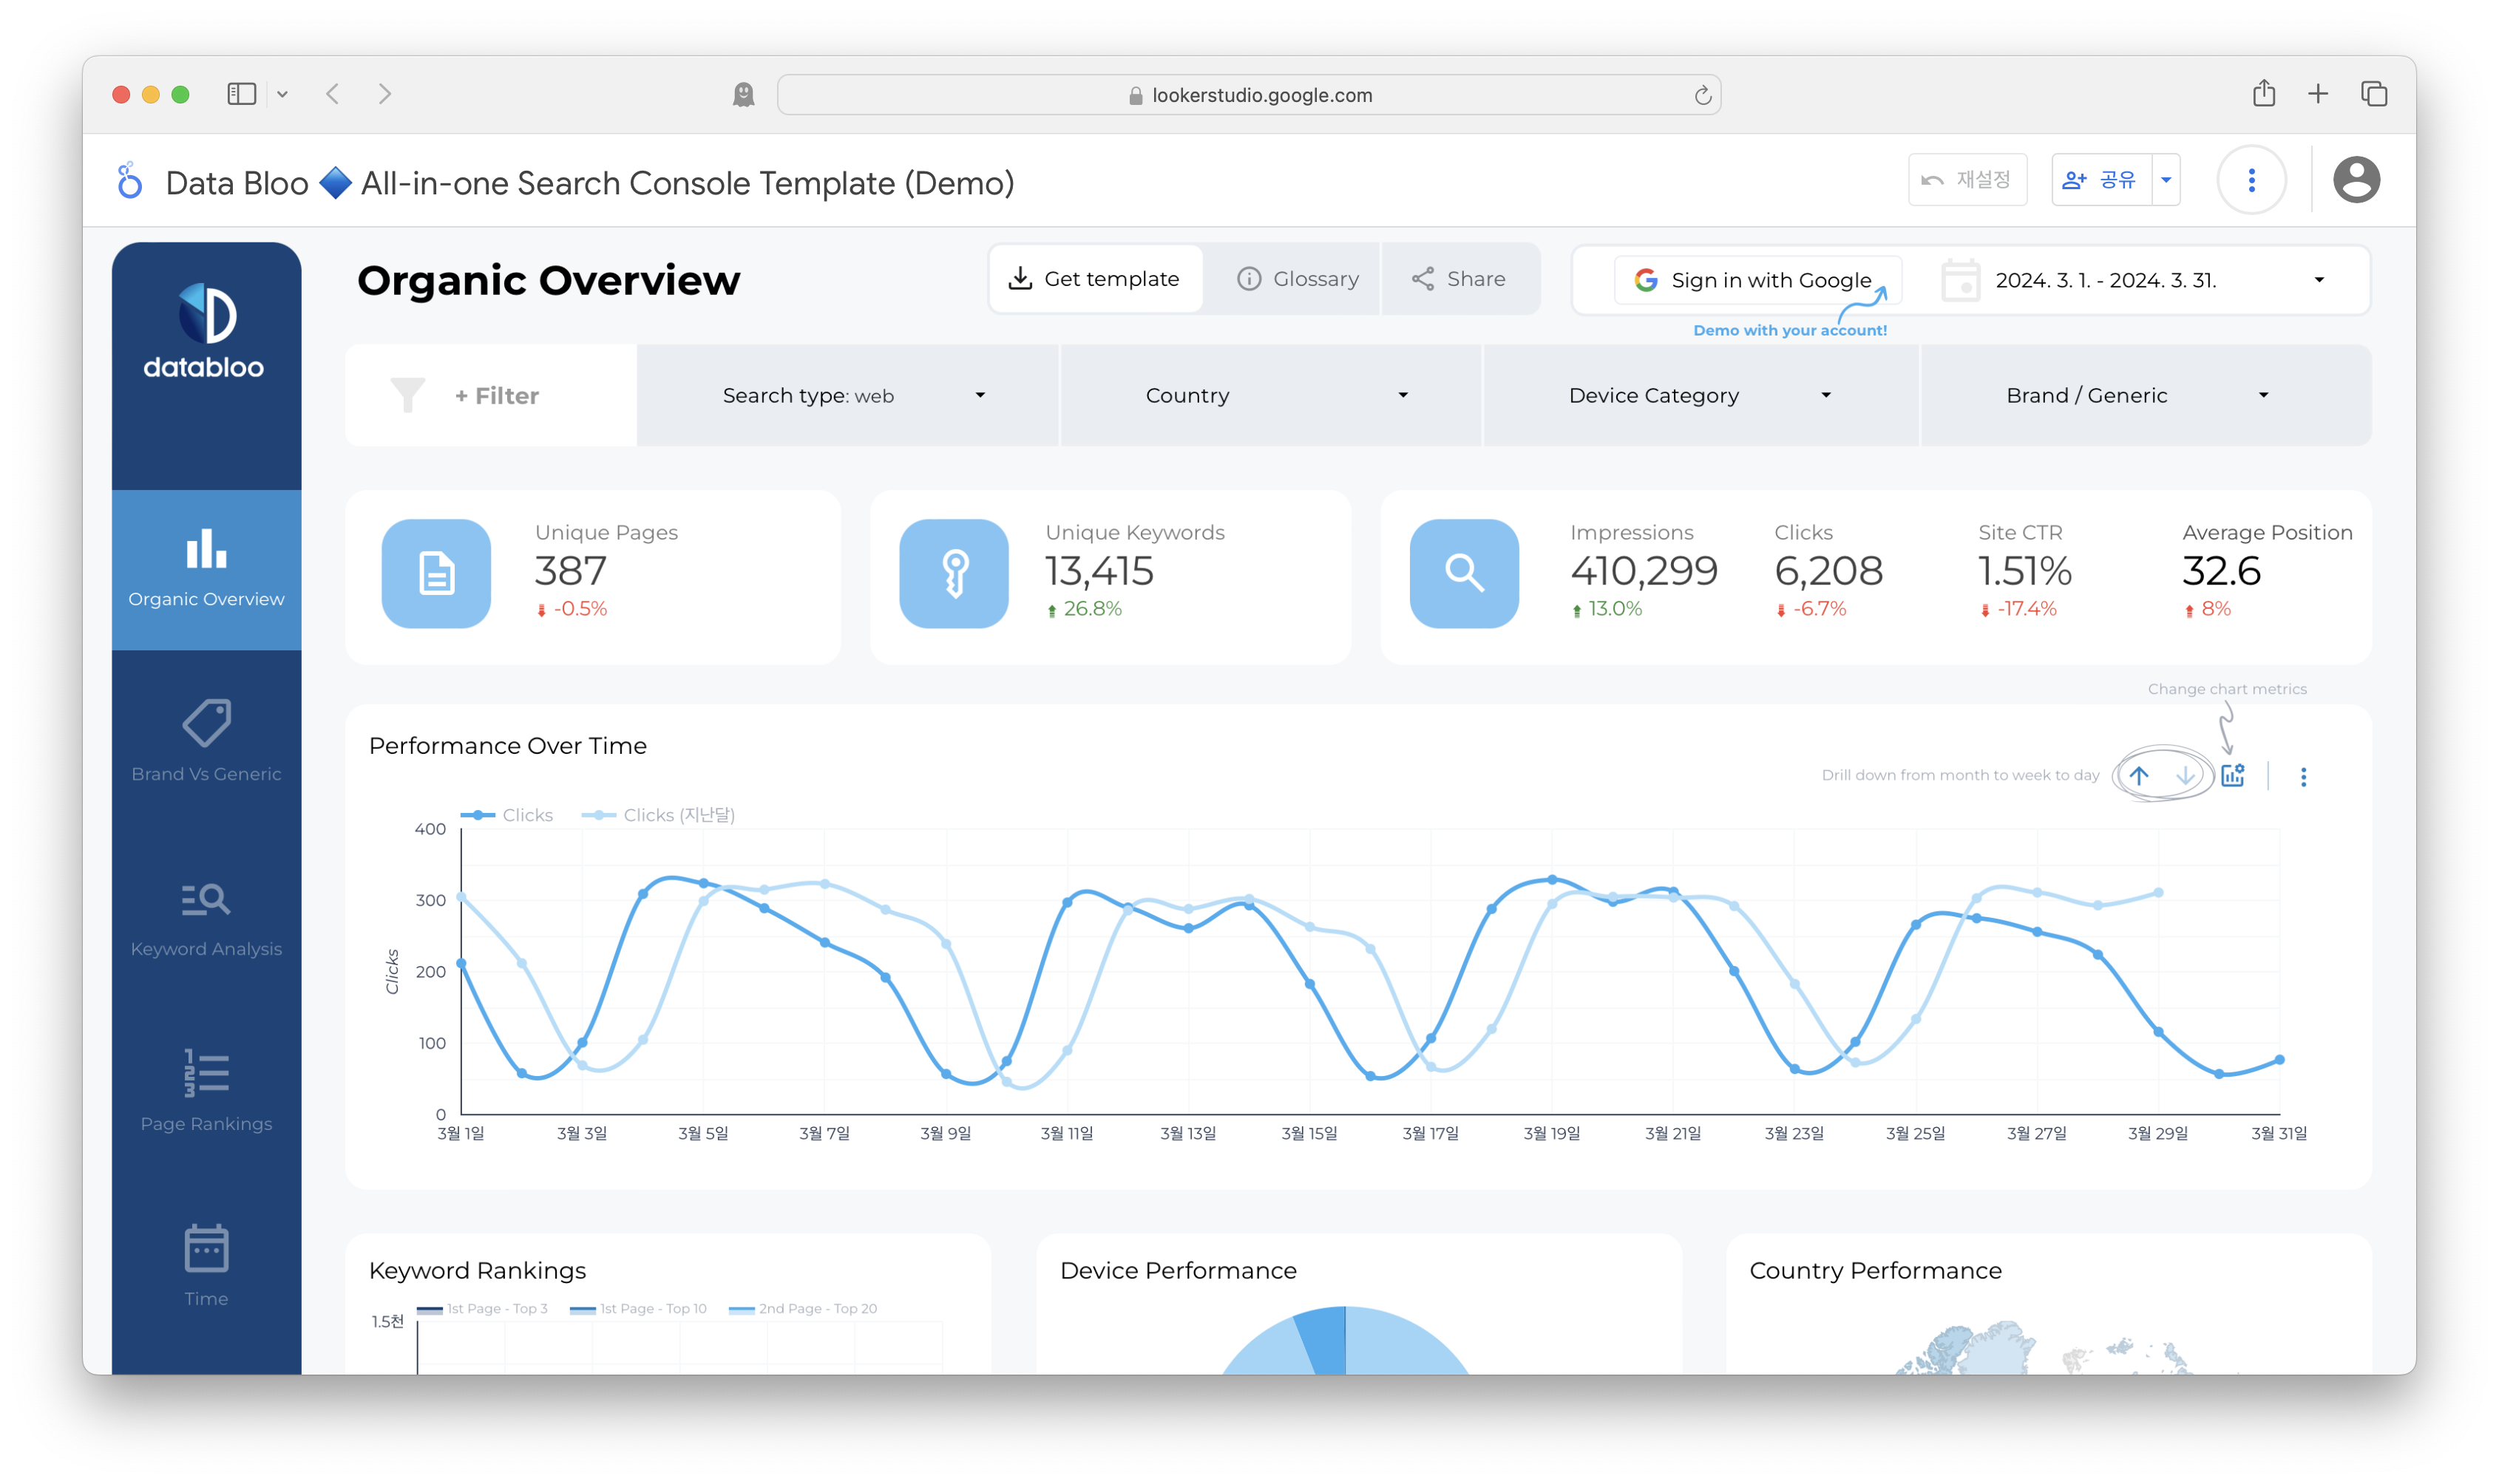Toggle Safari's sidebar panel icon

tap(242, 94)
